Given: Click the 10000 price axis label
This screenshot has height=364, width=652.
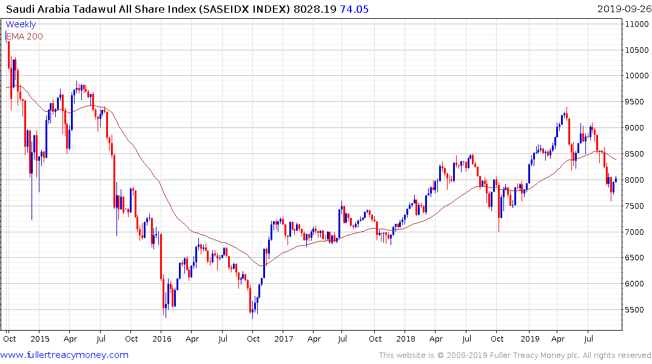Looking at the screenshot, I should [x=637, y=76].
